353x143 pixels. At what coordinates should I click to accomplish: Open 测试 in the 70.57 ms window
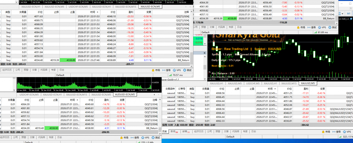[188, 70]
